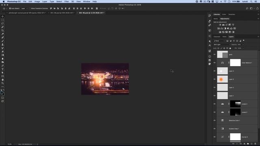This screenshot has height=146, width=260.
Task: Select the Gradient tool
Action: pos(2,55)
